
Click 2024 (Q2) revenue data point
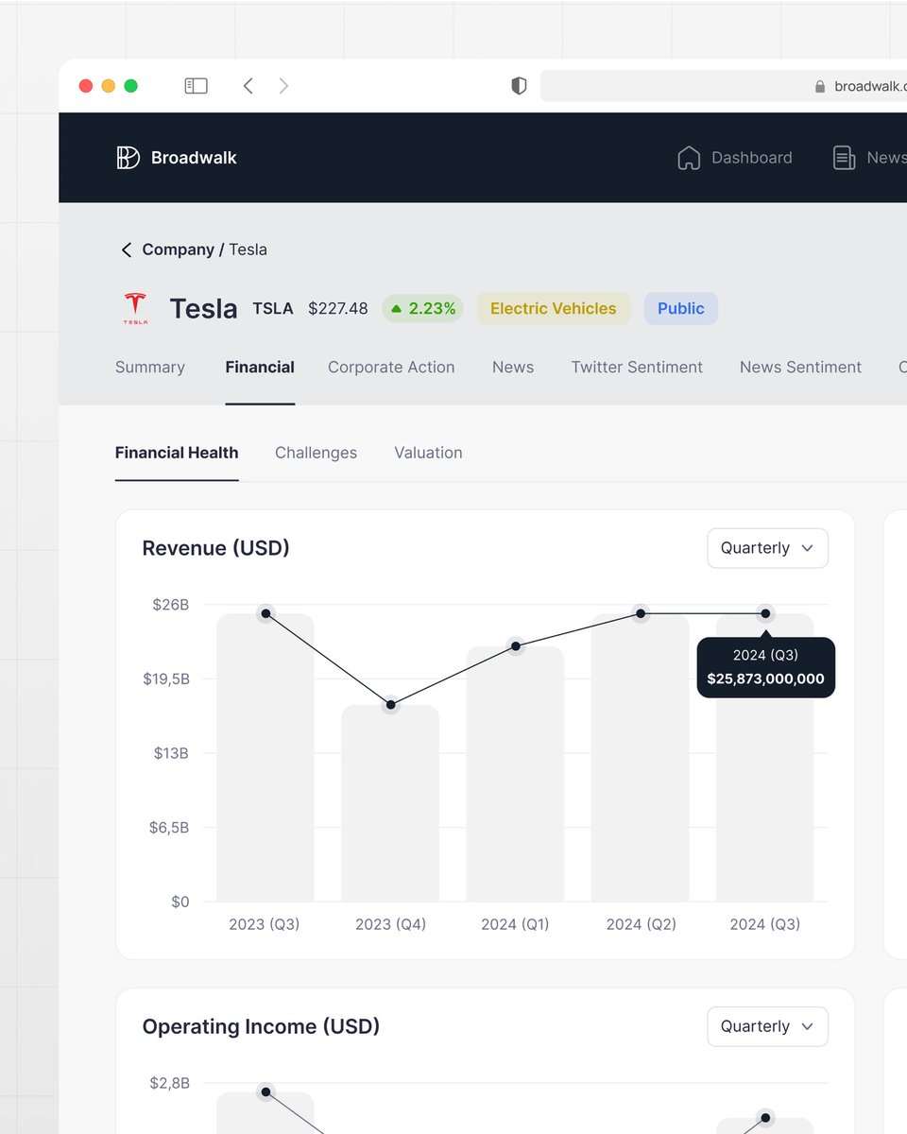(641, 613)
